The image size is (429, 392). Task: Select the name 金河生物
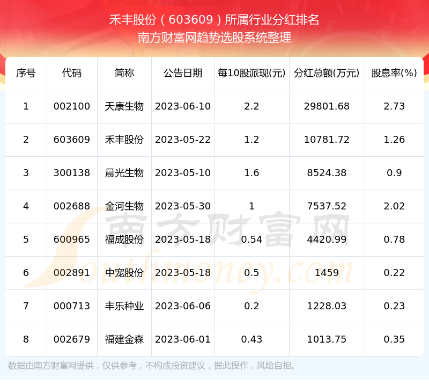coord(124,206)
